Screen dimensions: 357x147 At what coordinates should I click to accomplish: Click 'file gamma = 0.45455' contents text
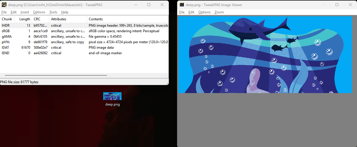coord(105,37)
